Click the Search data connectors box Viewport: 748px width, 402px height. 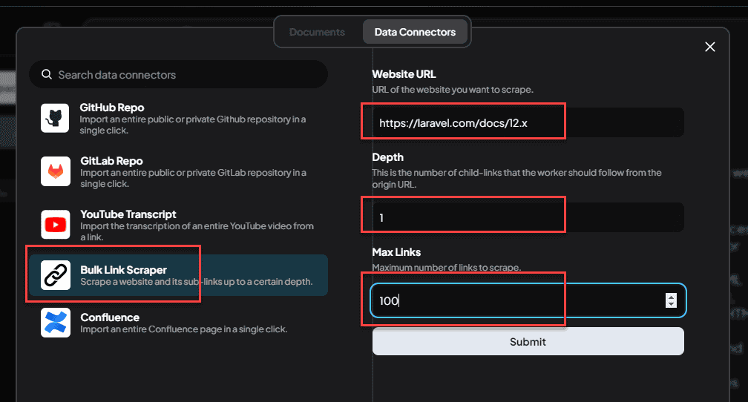(x=178, y=74)
